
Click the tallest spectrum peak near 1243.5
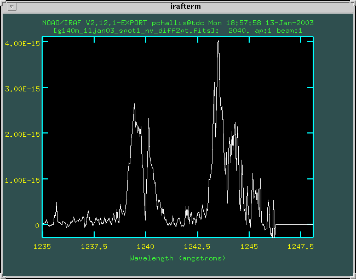coord(219,41)
